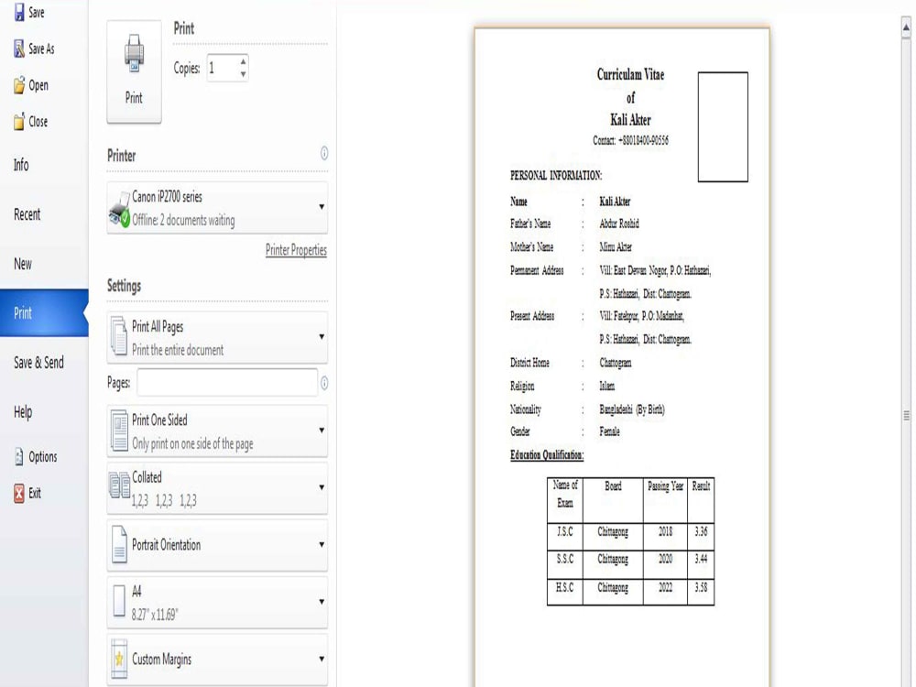
Task: Click 'PERSONAL INFORMATION:' text in preview
Action: click(556, 175)
